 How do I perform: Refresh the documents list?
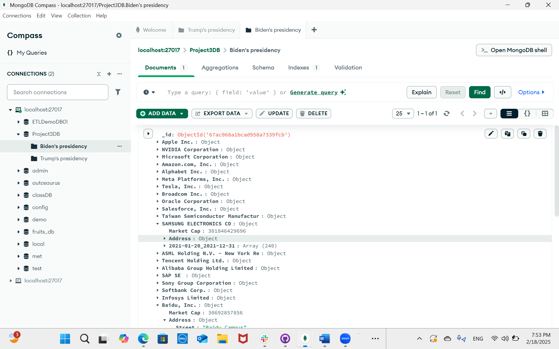[x=447, y=113]
